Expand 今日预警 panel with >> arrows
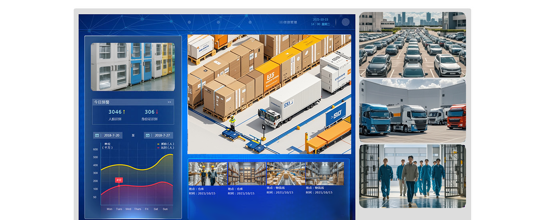The width and height of the screenshot is (560, 220). 169,102
